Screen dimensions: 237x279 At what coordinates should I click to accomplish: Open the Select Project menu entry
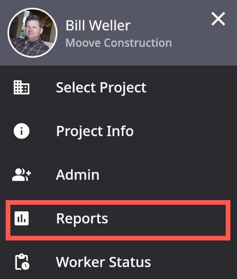click(118, 87)
